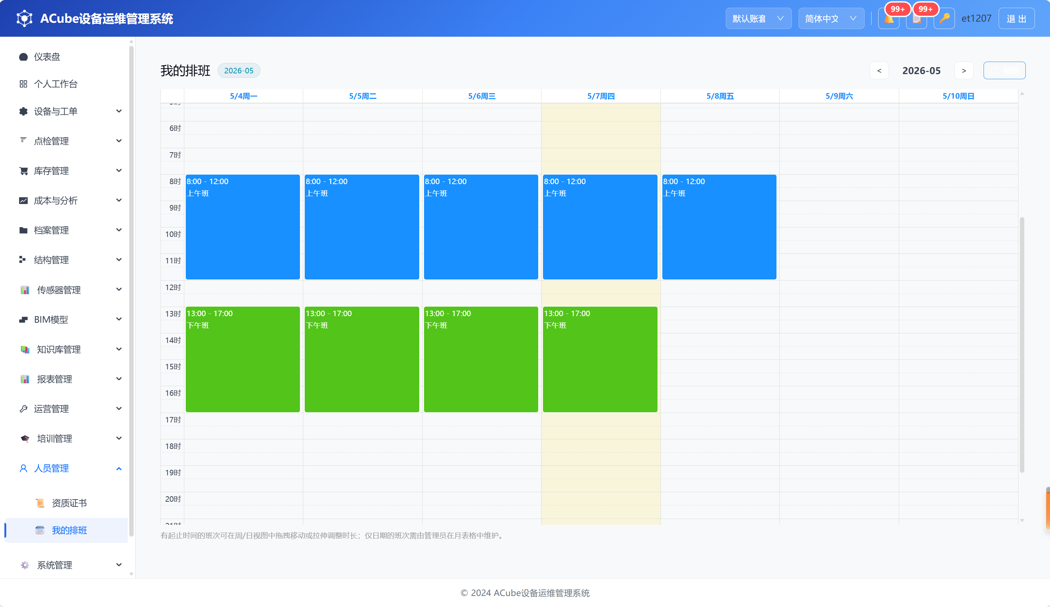Viewport: 1050px width, 607px height.
Task: Click the 档案管理 folder icon
Action: coord(23,230)
